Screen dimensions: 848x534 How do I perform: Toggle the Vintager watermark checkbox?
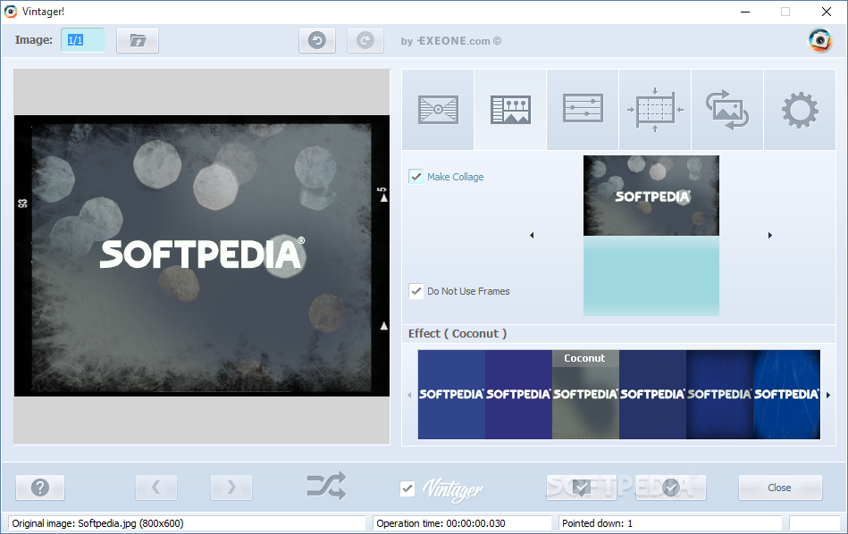coord(407,488)
